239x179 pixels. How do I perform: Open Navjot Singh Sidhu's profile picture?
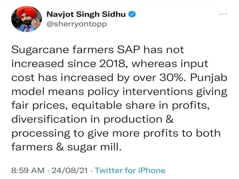pos(27,19)
